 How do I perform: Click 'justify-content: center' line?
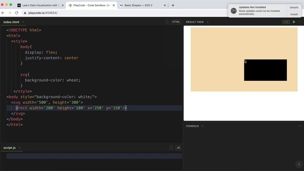[x=52, y=58]
